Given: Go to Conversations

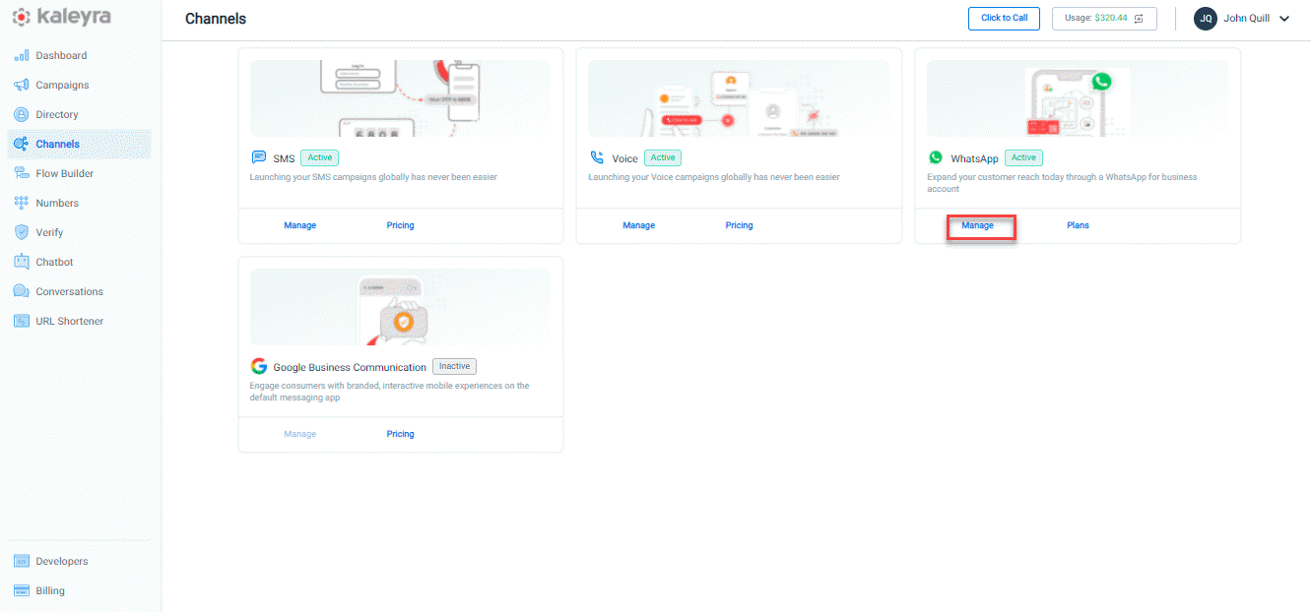Looking at the screenshot, I should (69, 291).
